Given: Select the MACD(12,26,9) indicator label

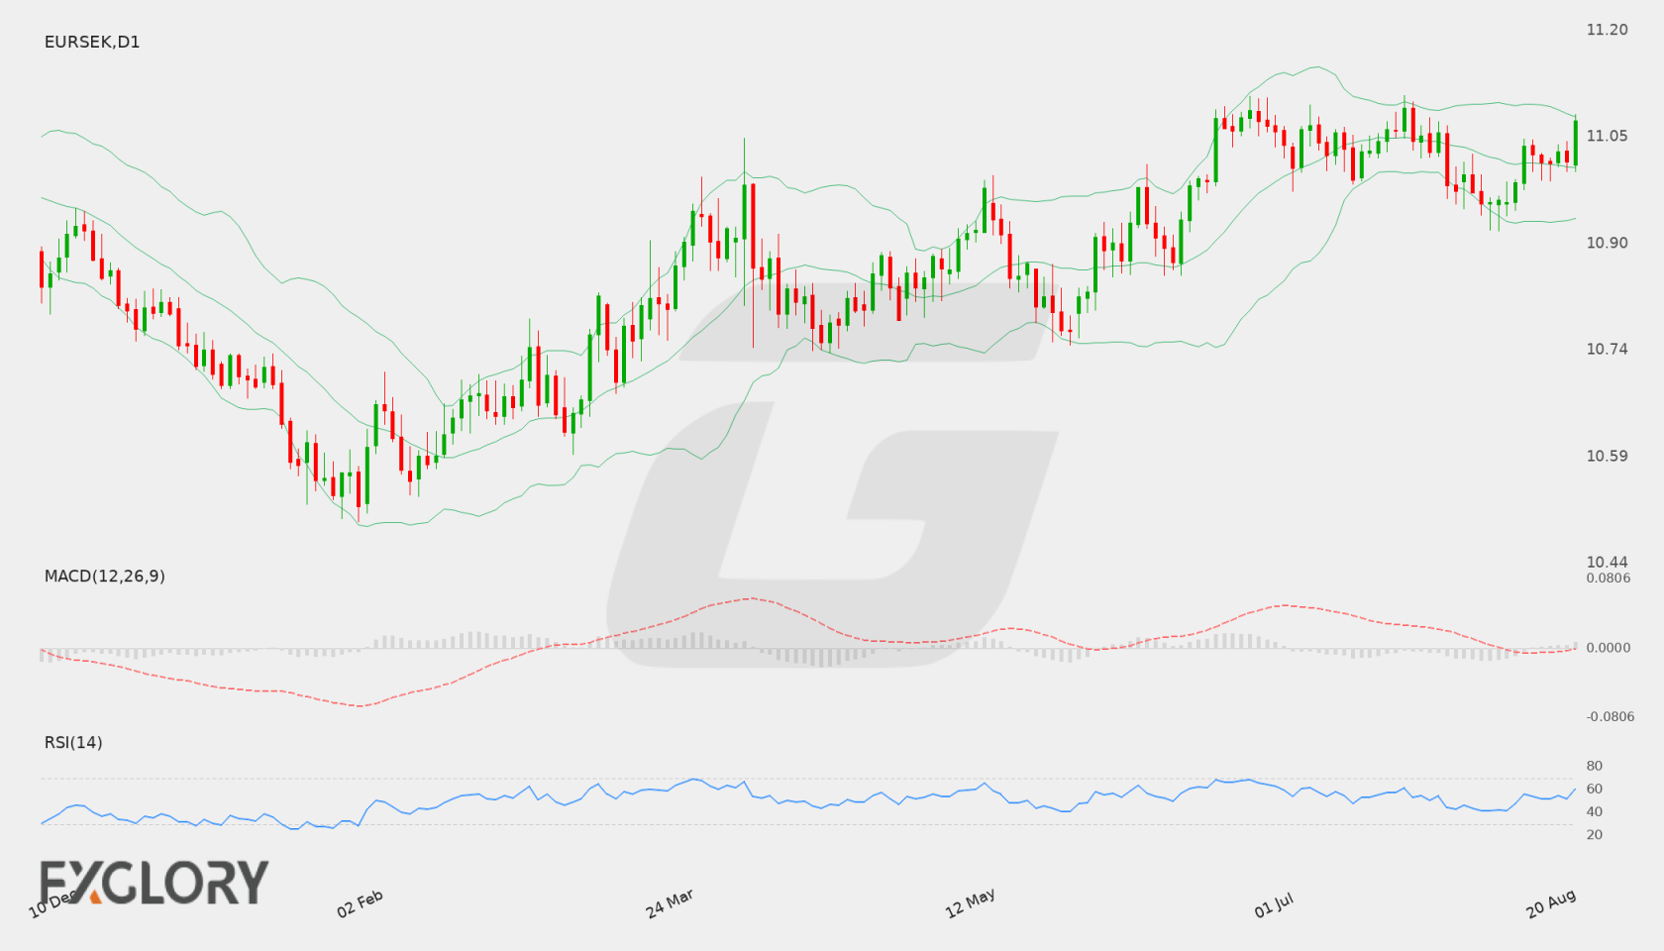Looking at the screenshot, I should pyautogui.click(x=105, y=576).
